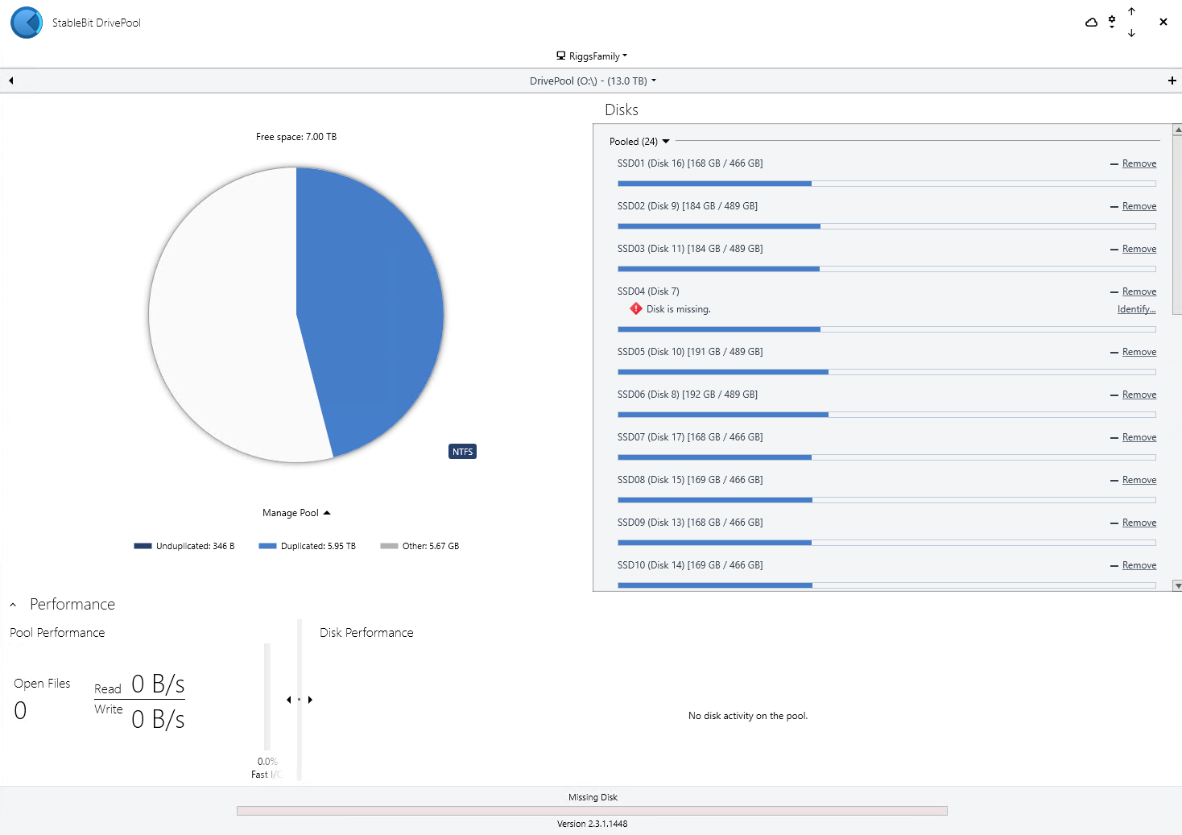Click 'No disk activity on the pool.' message
Viewport: 1182px width, 835px height.
(748, 716)
